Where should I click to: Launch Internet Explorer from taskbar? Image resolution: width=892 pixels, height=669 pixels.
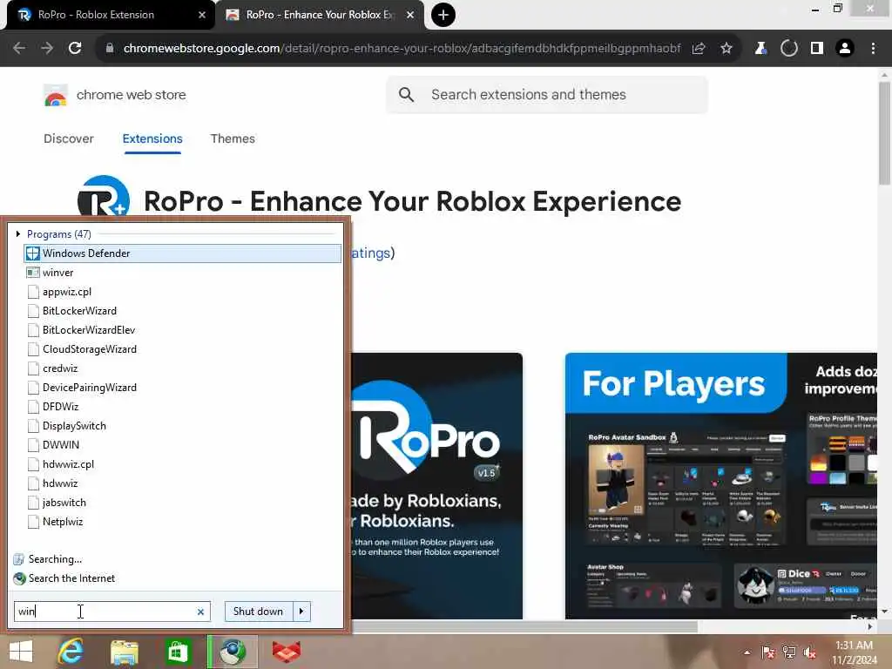click(71, 652)
